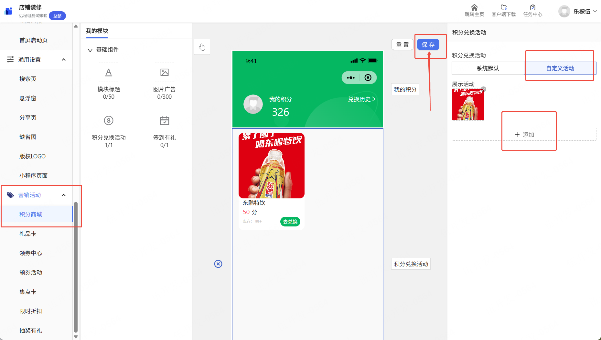Image resolution: width=601 pixels, height=340 pixels.
Task: Open the 跳转主页 home icon
Action: [x=474, y=7]
